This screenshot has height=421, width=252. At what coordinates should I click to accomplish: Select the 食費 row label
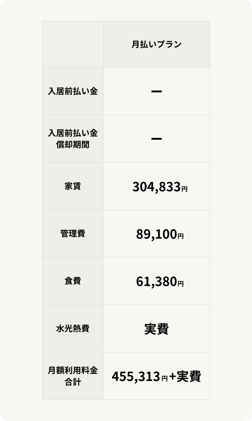73,281
